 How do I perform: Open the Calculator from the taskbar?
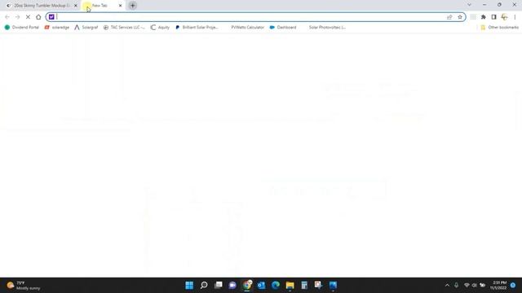pos(304,285)
